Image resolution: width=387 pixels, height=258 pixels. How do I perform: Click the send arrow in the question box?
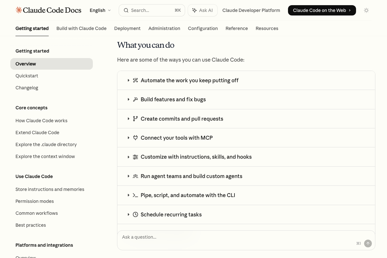point(368,243)
